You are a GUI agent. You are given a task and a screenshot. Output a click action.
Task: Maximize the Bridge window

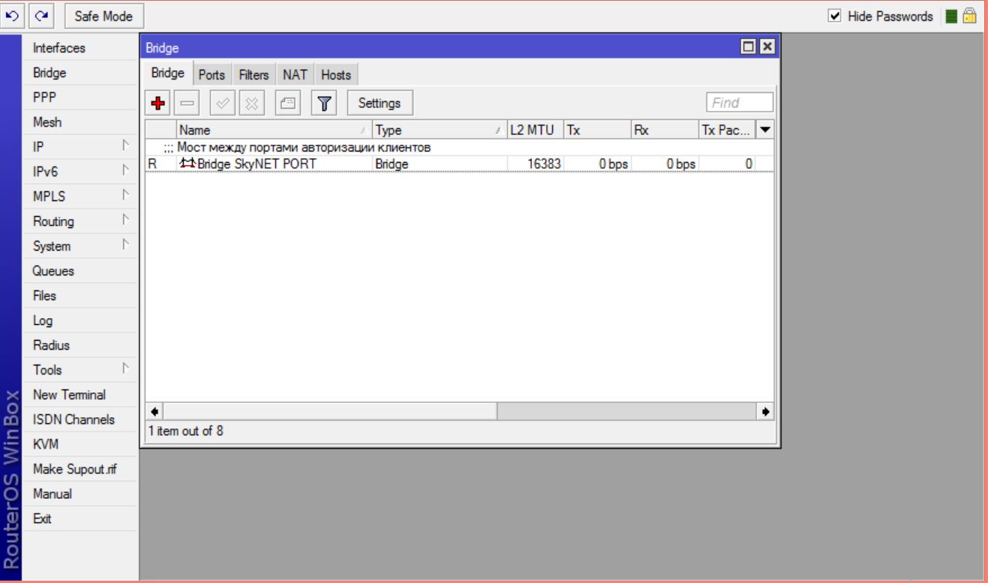(749, 47)
